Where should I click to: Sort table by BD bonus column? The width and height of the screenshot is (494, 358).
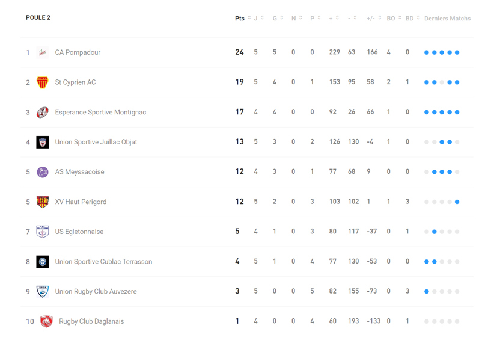click(412, 19)
